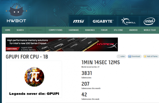Click the HWBOT robot logo
Screen dimensions: 159x103
tap(16, 13)
